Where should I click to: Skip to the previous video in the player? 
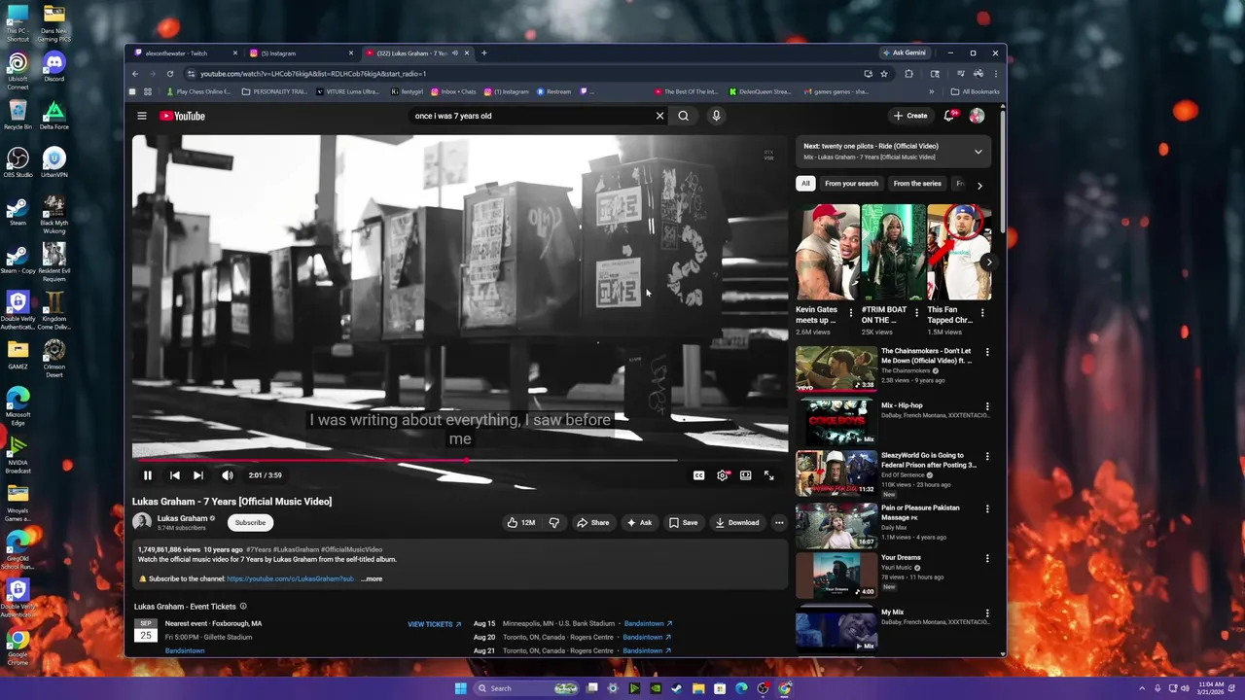click(x=174, y=475)
